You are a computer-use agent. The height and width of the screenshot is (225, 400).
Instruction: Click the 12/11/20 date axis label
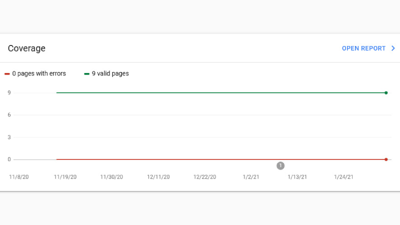pyautogui.click(x=158, y=177)
